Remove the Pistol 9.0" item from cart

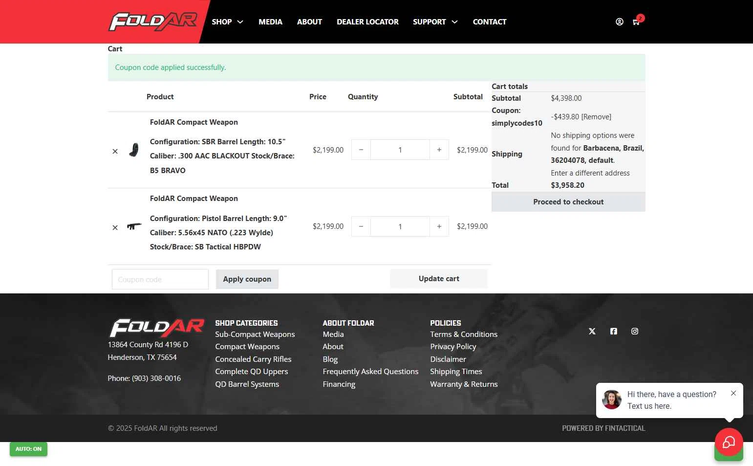point(115,228)
